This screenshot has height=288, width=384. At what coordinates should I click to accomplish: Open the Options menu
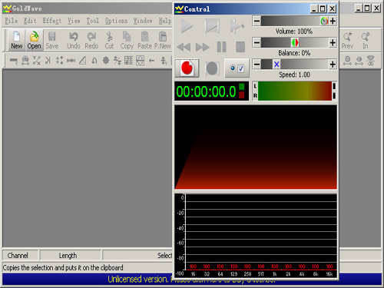[x=116, y=21]
